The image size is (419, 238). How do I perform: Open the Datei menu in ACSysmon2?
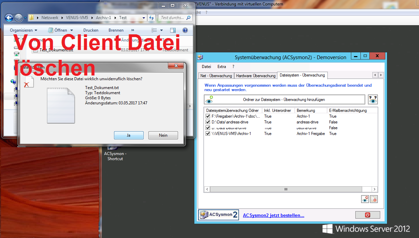[x=206, y=67]
